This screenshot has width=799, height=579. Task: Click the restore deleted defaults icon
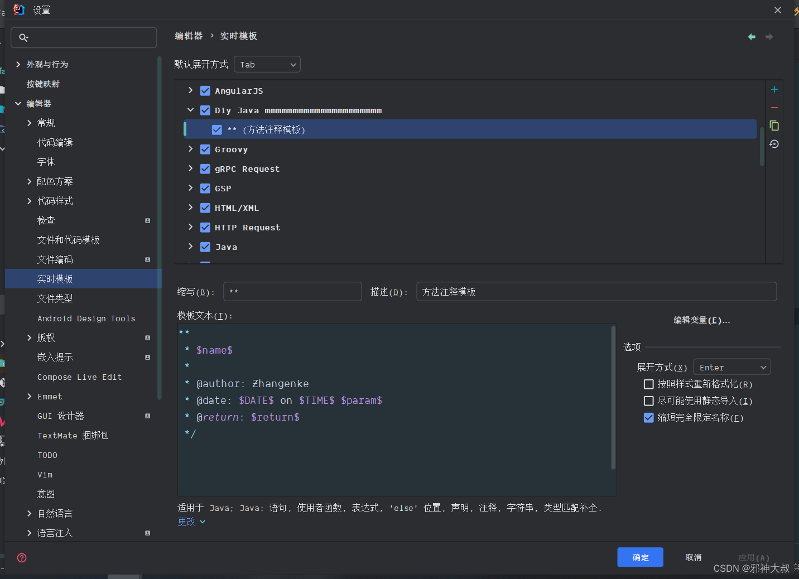[x=774, y=144]
